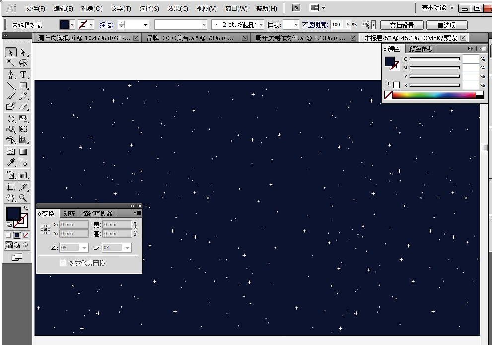Switch to Draw Behind mode
The image size is (492, 345).
coord(17,245)
